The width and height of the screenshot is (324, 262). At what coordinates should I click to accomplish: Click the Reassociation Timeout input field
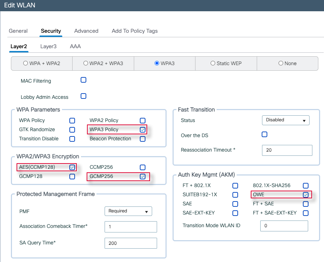coord(287,150)
